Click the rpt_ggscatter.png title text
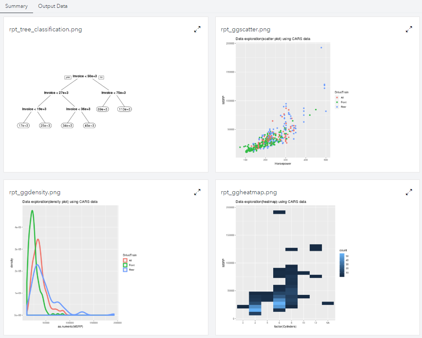Viewport: 422px width, 338px height. click(x=246, y=30)
